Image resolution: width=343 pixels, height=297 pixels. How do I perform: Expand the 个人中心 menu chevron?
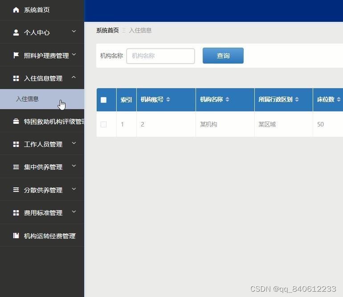(74, 31)
